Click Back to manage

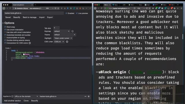[29, 17]
